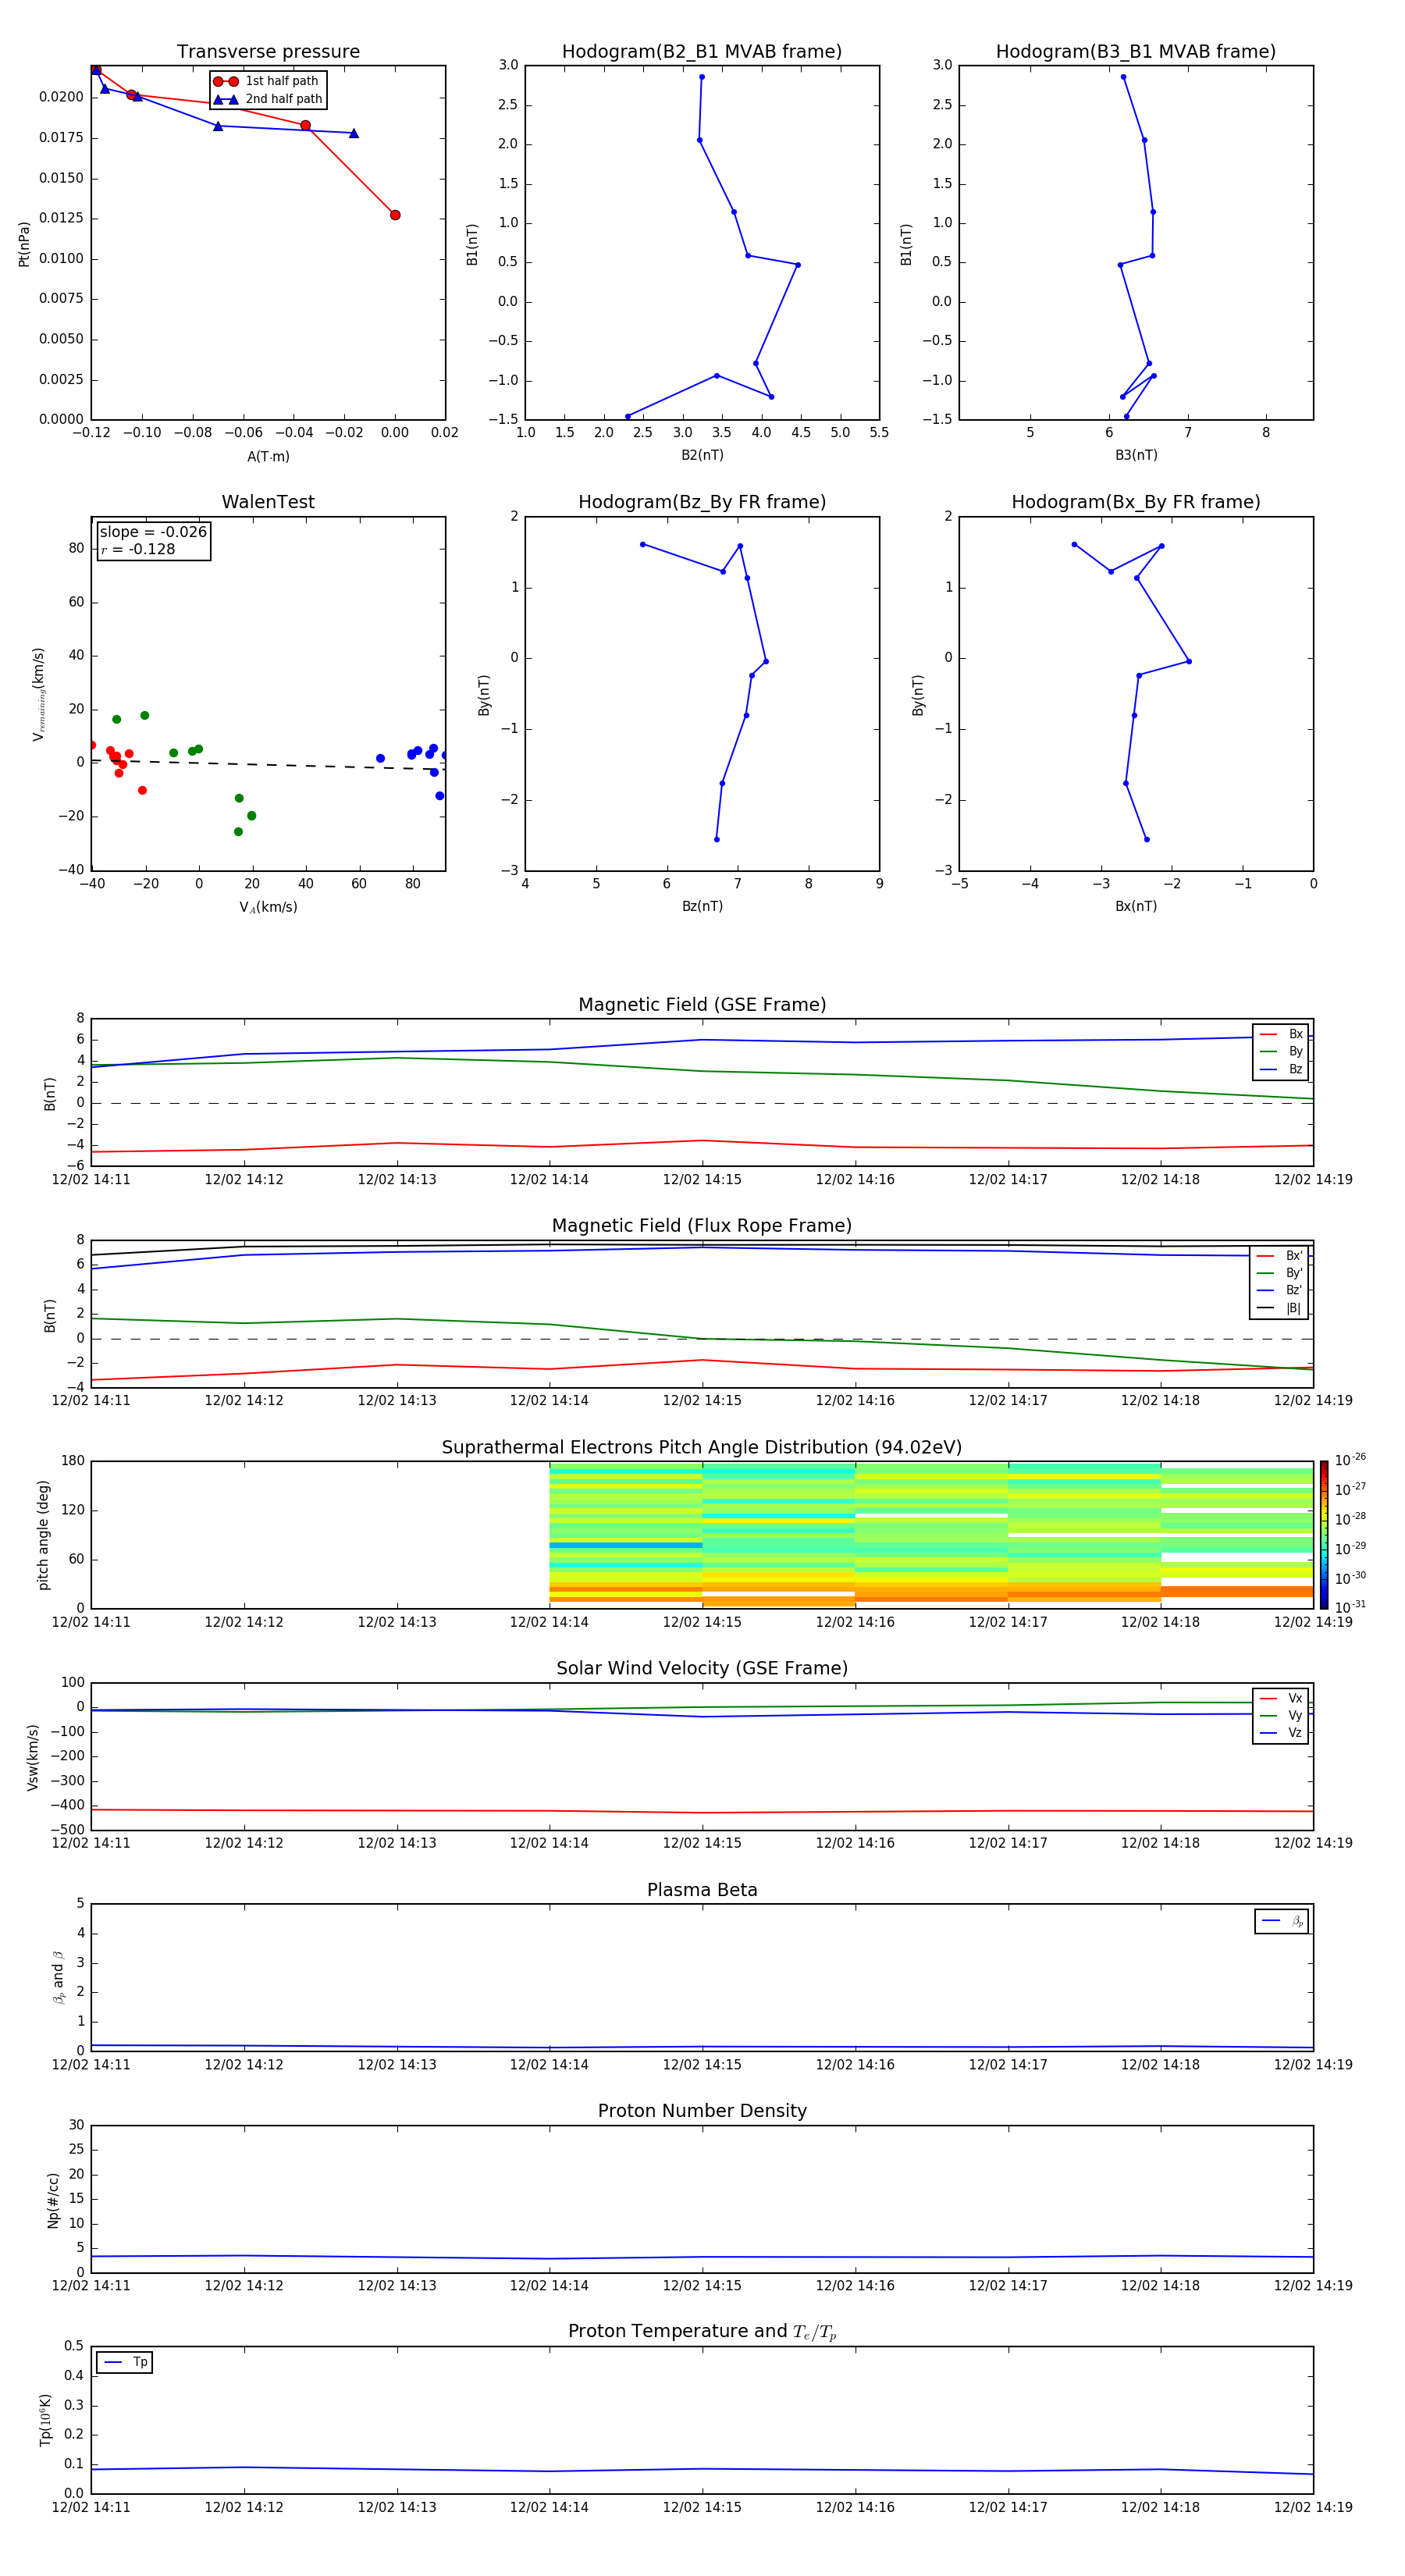This screenshot has width=1405, height=2576.
Task: Click the 'Hodogram(Bz_By FR frame)' title
Action: [x=702, y=502]
